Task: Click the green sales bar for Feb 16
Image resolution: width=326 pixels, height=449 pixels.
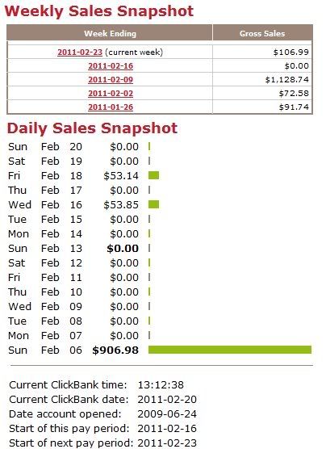Action: click(x=153, y=204)
